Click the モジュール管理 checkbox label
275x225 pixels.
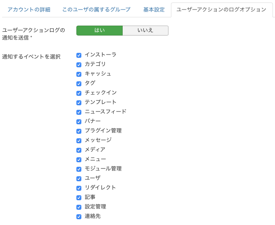coord(103,168)
